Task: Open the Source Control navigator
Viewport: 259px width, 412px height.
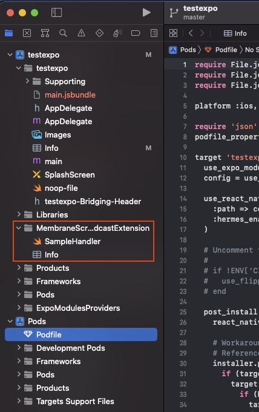Action: (x=27, y=33)
